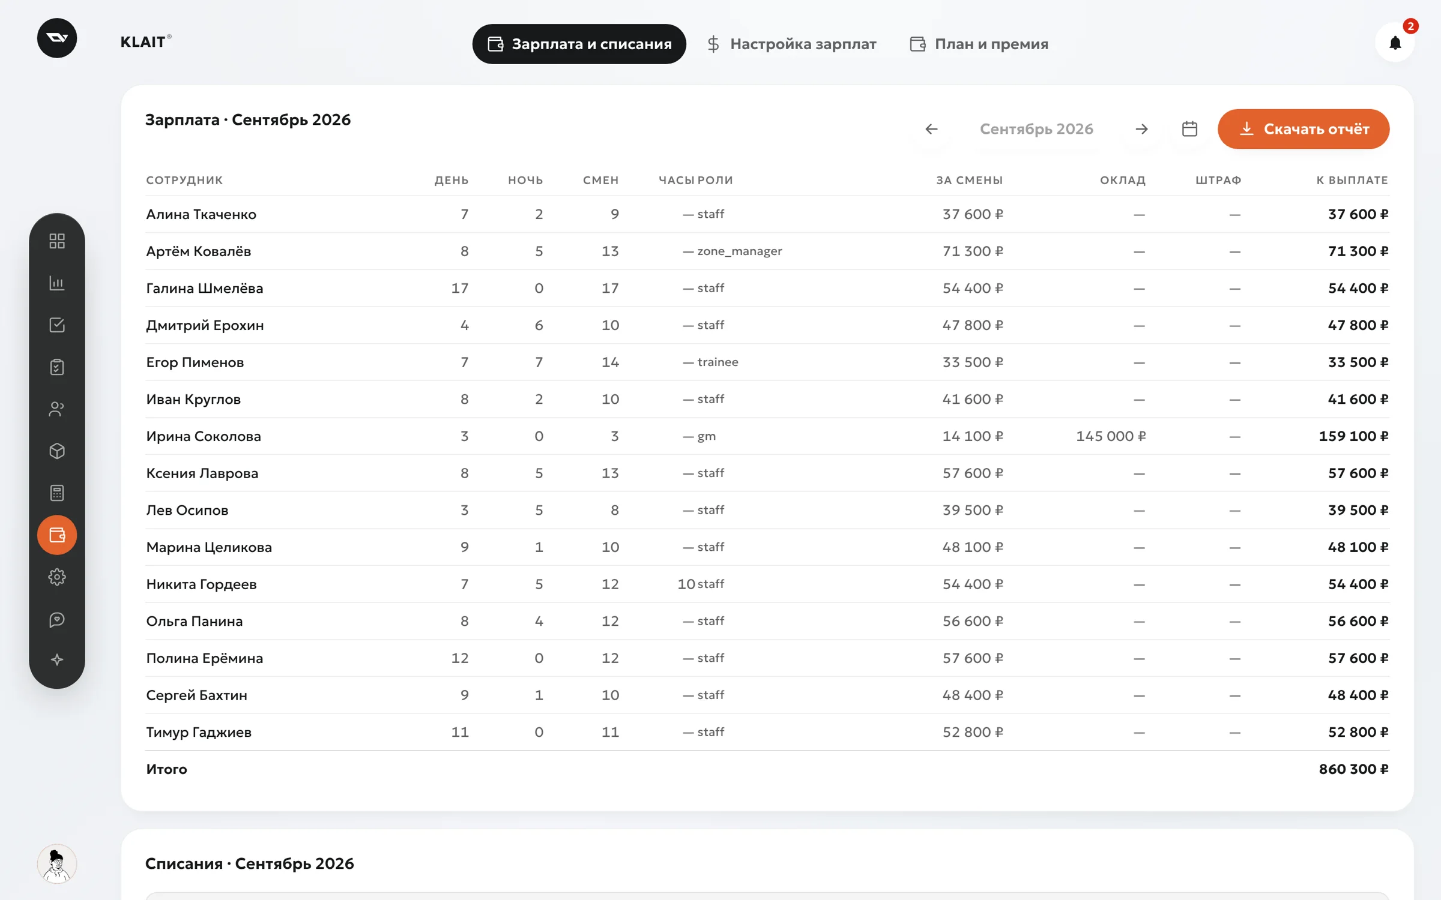Go to next month with right arrow
Viewport: 1441px width, 900px height.
pyautogui.click(x=1141, y=129)
